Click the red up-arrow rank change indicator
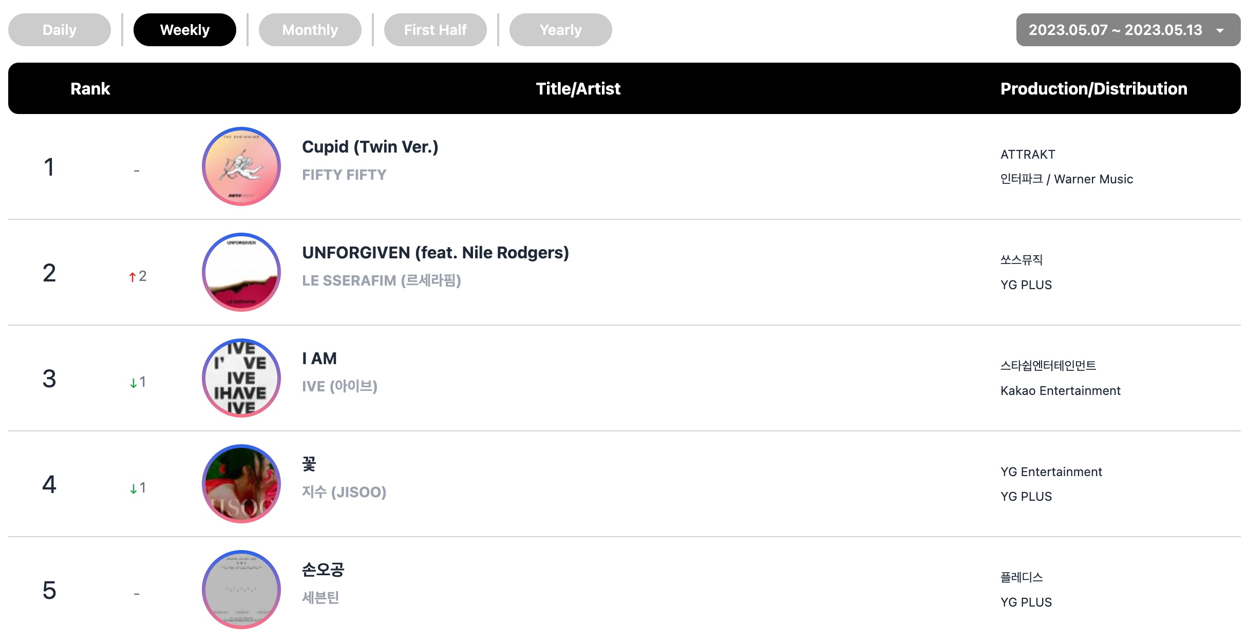1247x642 pixels. pos(133,277)
